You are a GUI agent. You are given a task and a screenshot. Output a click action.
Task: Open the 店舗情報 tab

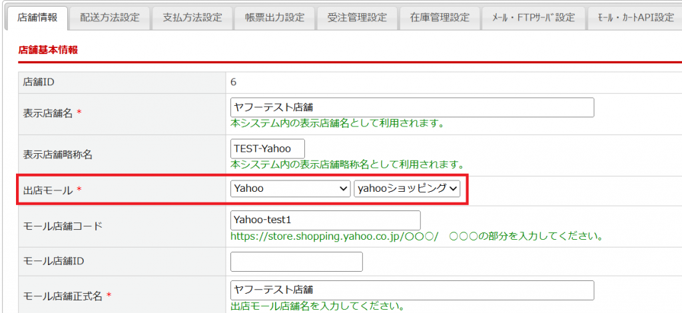pyautogui.click(x=38, y=18)
